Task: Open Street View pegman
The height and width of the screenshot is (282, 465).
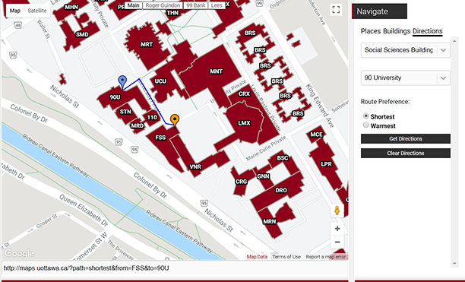Action: pos(337,211)
